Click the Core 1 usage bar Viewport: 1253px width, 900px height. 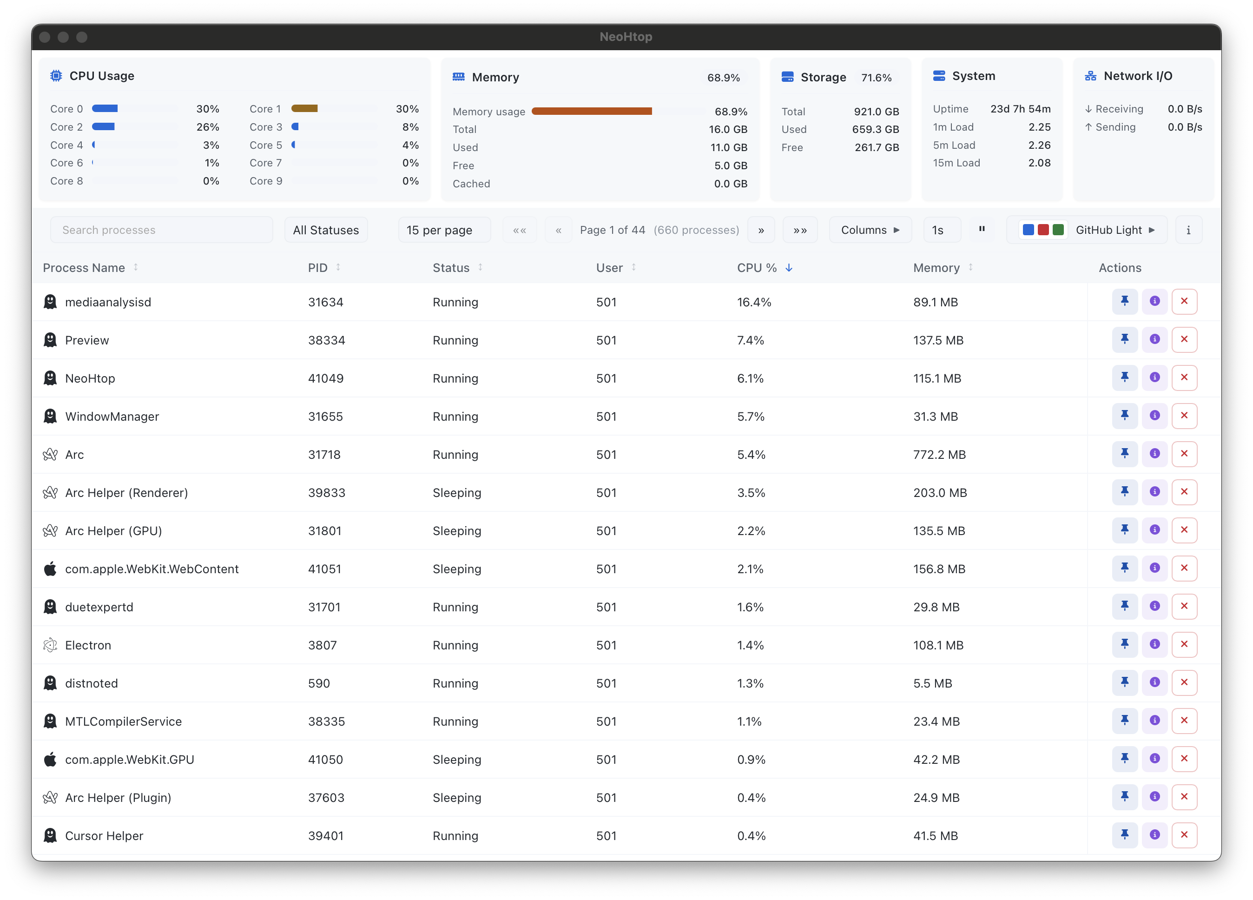(x=335, y=108)
